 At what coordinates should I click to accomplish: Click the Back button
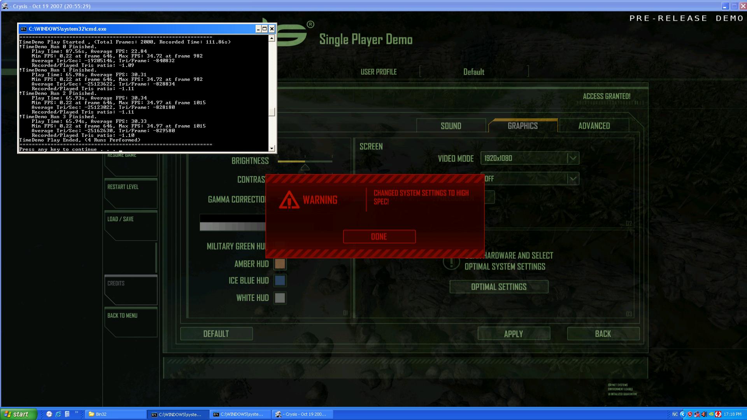coord(603,334)
